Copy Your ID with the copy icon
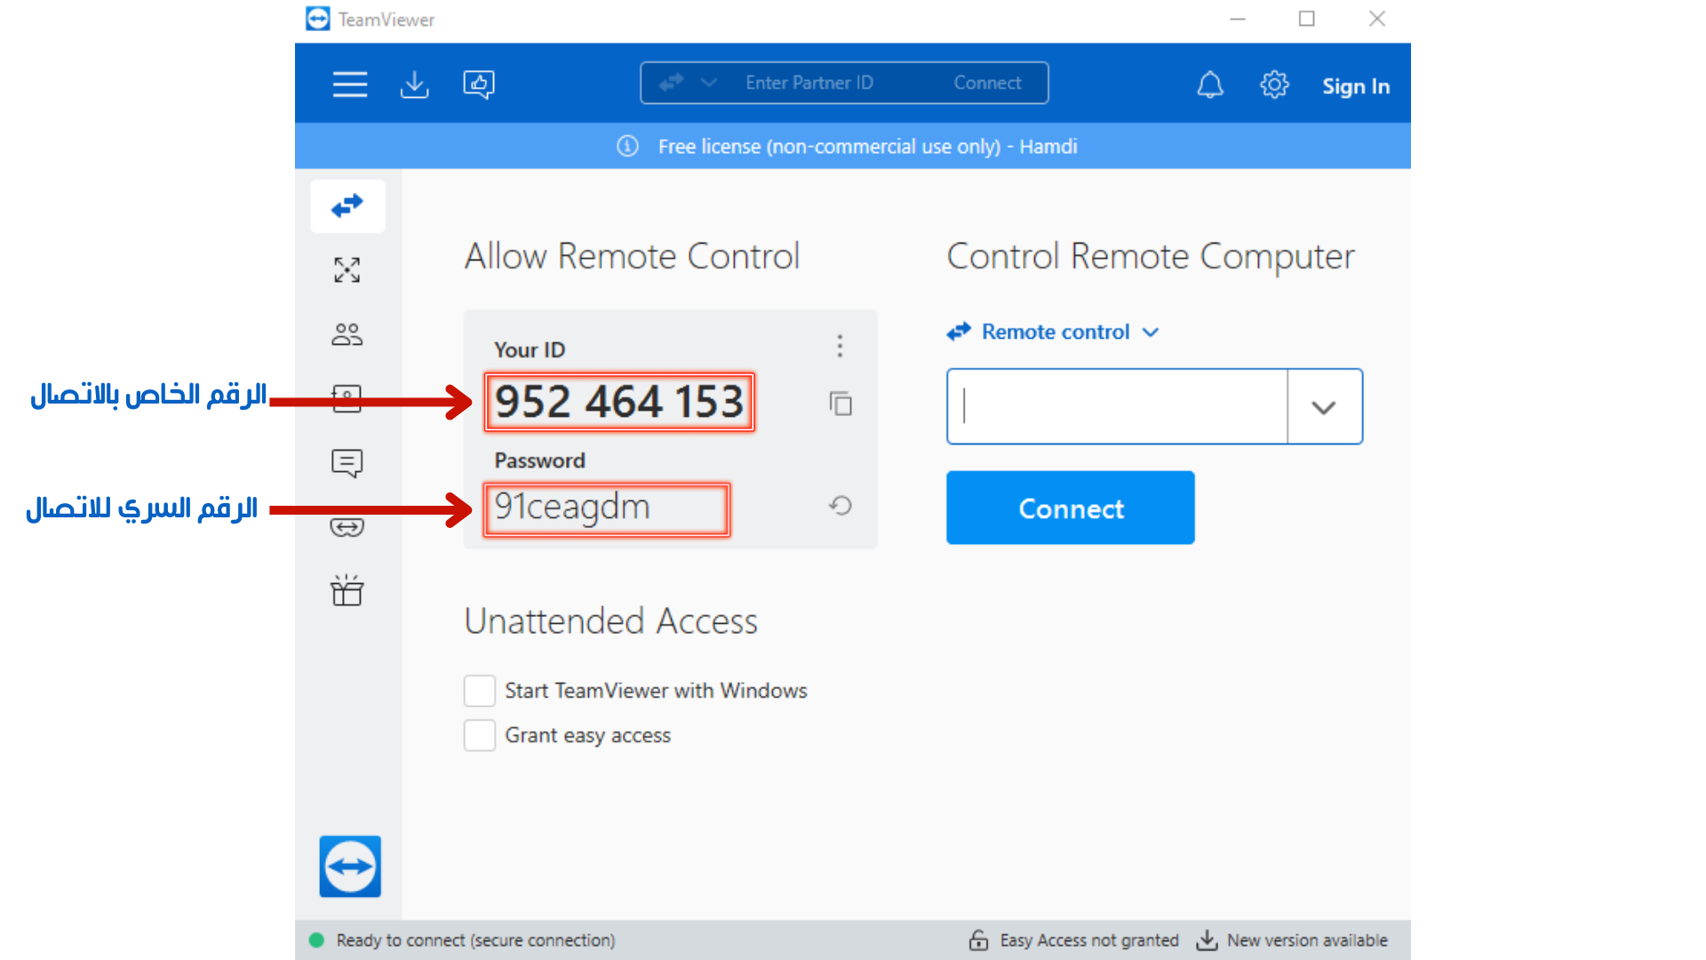This screenshot has width=1706, height=960. coord(841,404)
